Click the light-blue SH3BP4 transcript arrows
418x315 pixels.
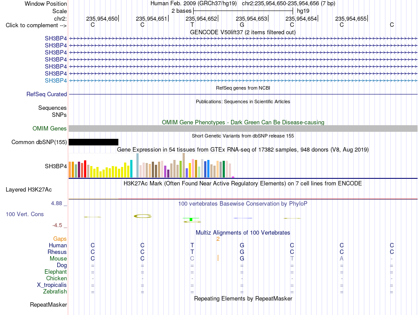click(243, 80)
